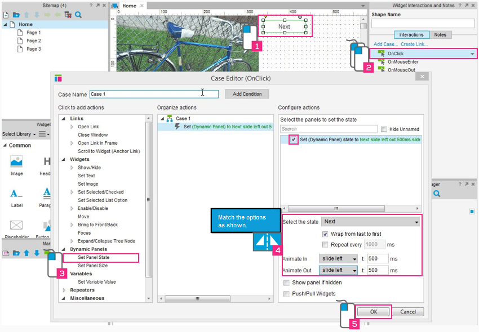Screen dimensions: 479x332
Task: Open the Select the state dropdown
Action: point(370,222)
